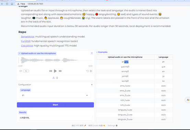Click the Results text box
This screenshot has width=190, height=130.
tap(55, 118)
